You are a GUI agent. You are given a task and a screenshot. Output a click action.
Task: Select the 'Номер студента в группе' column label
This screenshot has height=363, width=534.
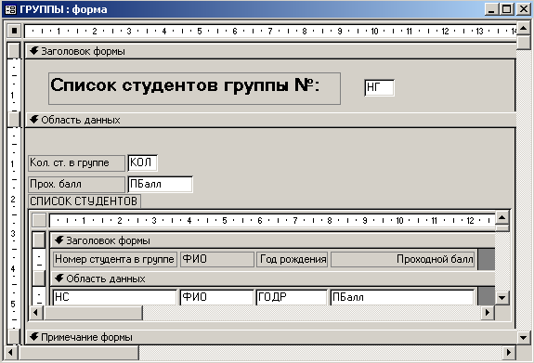click(x=115, y=259)
